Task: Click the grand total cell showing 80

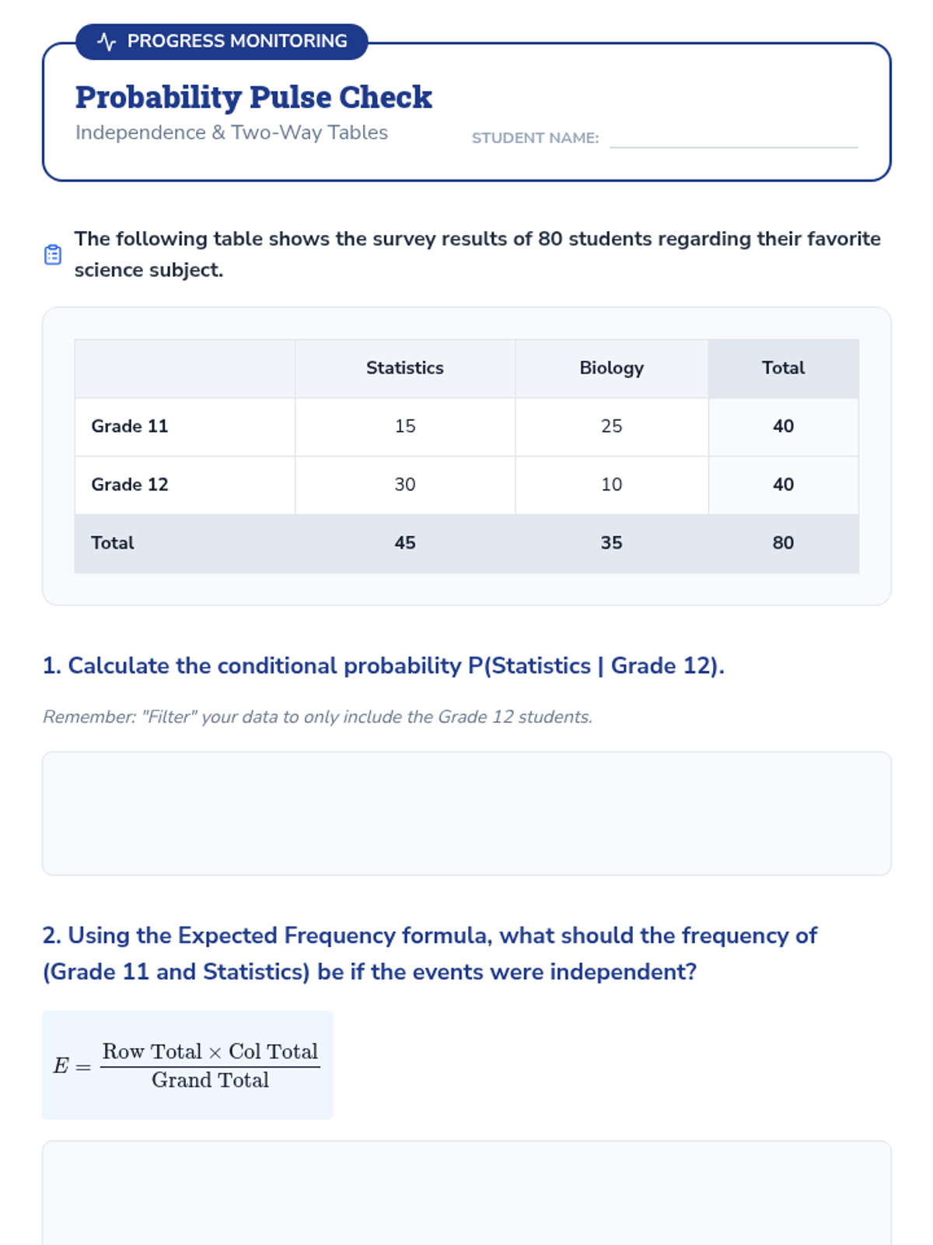Action: pyautogui.click(x=782, y=543)
